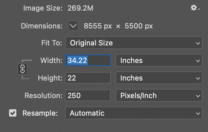
Task: Click the Dimensions label text
Action: tap(42, 26)
